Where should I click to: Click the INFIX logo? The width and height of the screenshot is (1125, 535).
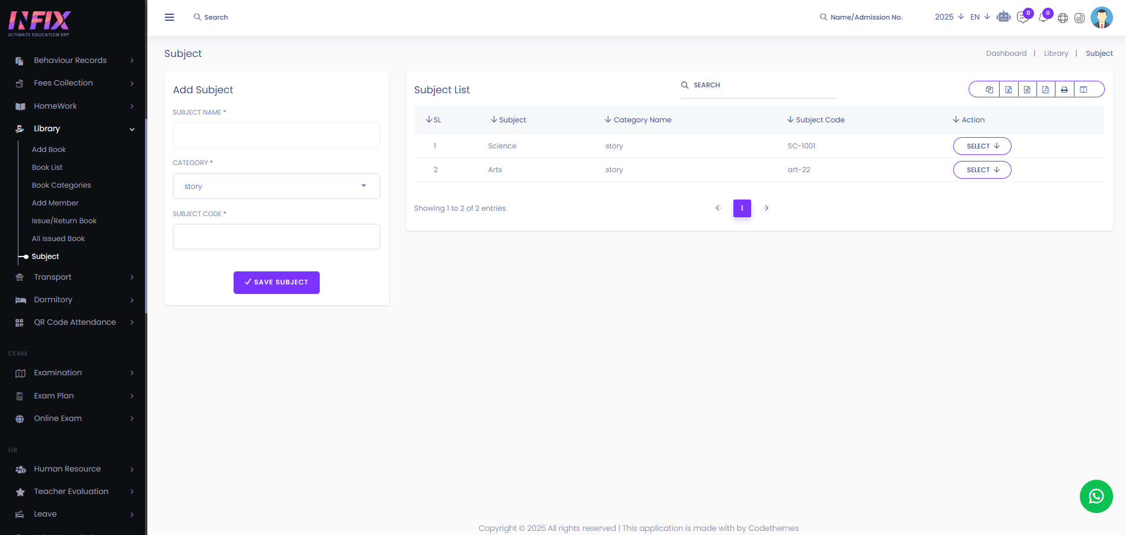pos(39,23)
